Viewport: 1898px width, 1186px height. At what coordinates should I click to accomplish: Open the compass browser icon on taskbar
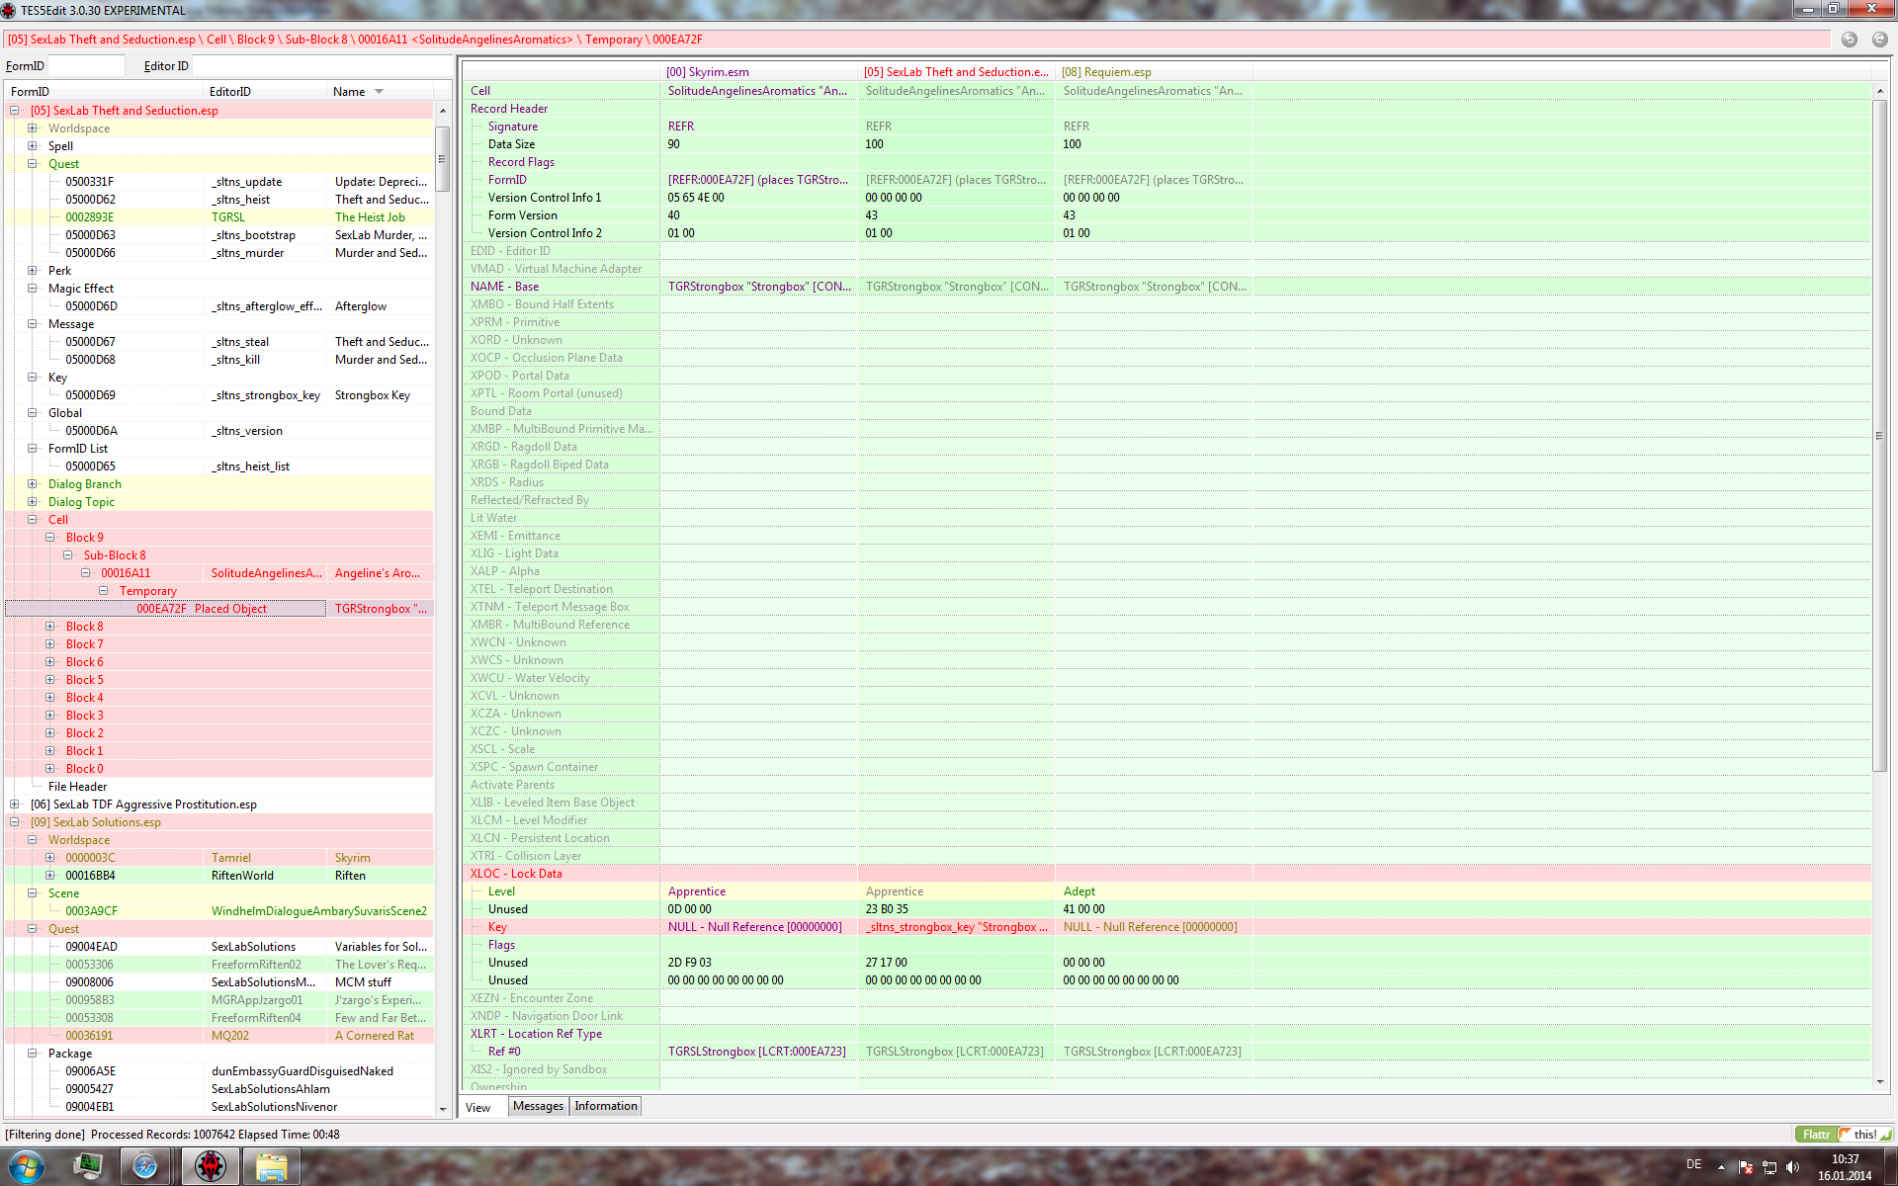pyautogui.click(x=145, y=1166)
